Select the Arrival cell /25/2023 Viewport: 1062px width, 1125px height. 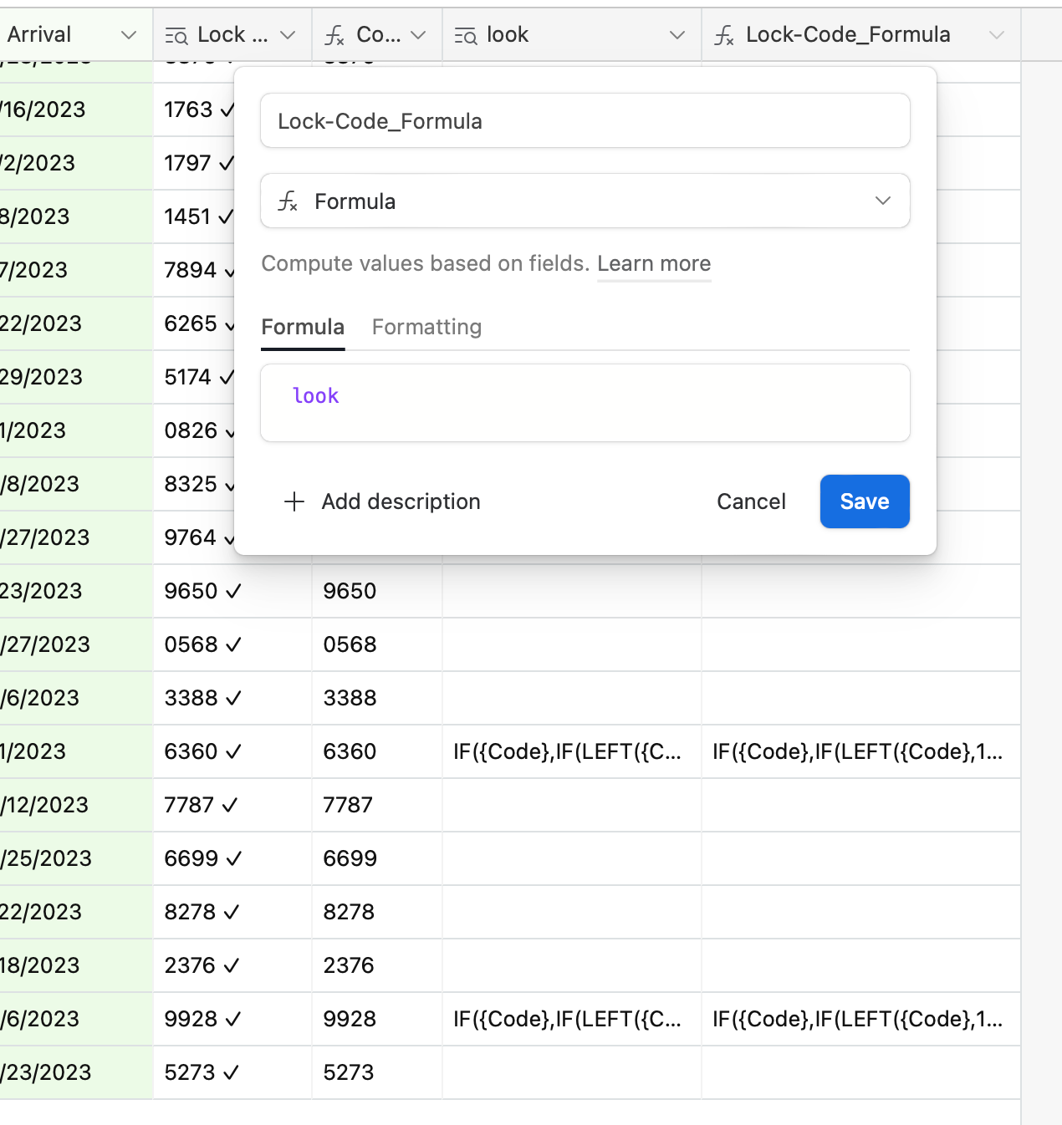point(76,858)
